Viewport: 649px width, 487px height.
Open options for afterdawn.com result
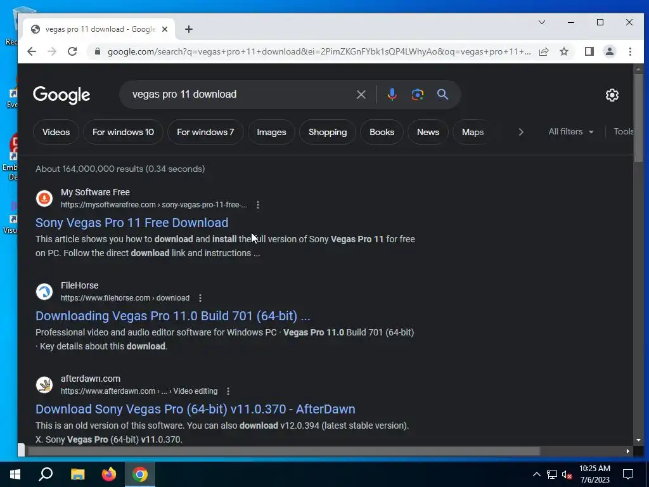(228, 391)
